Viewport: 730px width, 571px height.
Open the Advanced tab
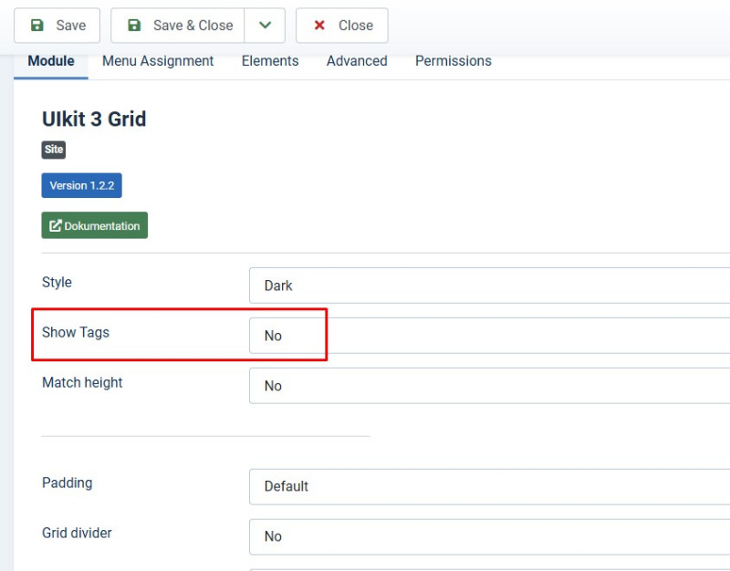[357, 61]
